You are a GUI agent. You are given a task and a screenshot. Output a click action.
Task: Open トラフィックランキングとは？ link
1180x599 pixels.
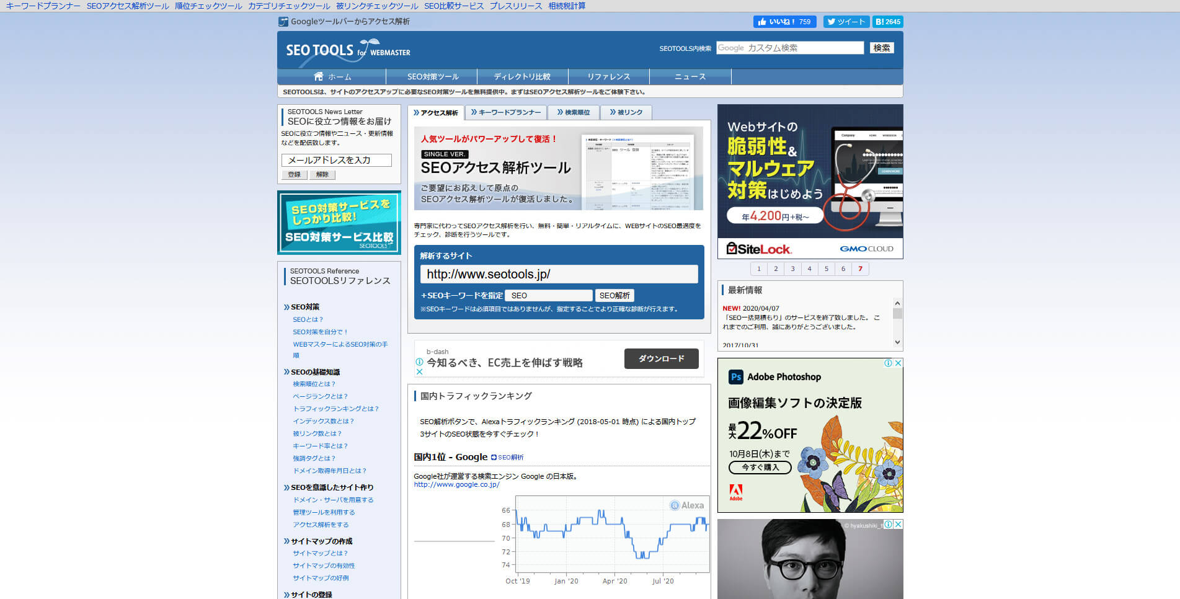pos(336,409)
